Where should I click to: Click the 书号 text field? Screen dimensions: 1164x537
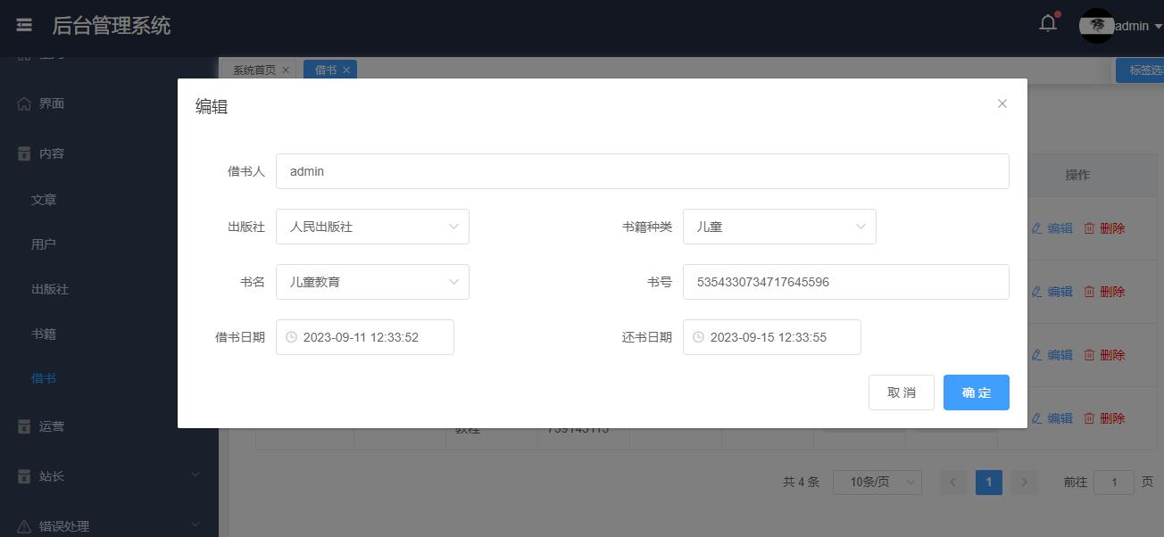point(845,282)
